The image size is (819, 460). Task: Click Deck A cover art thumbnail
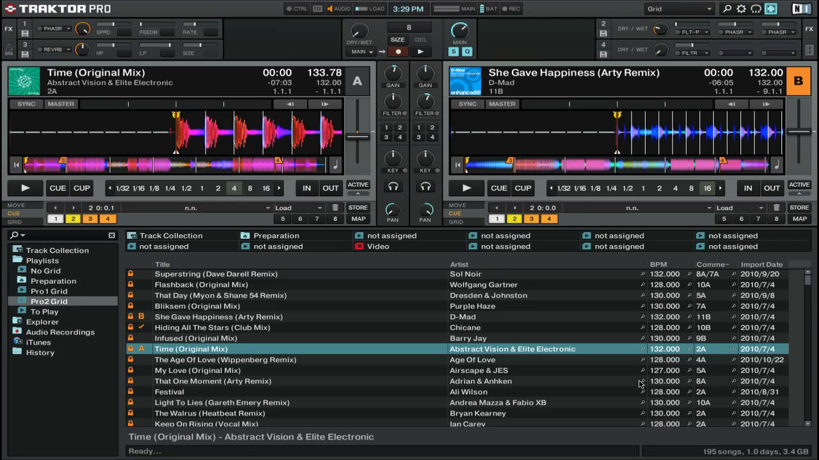24,81
